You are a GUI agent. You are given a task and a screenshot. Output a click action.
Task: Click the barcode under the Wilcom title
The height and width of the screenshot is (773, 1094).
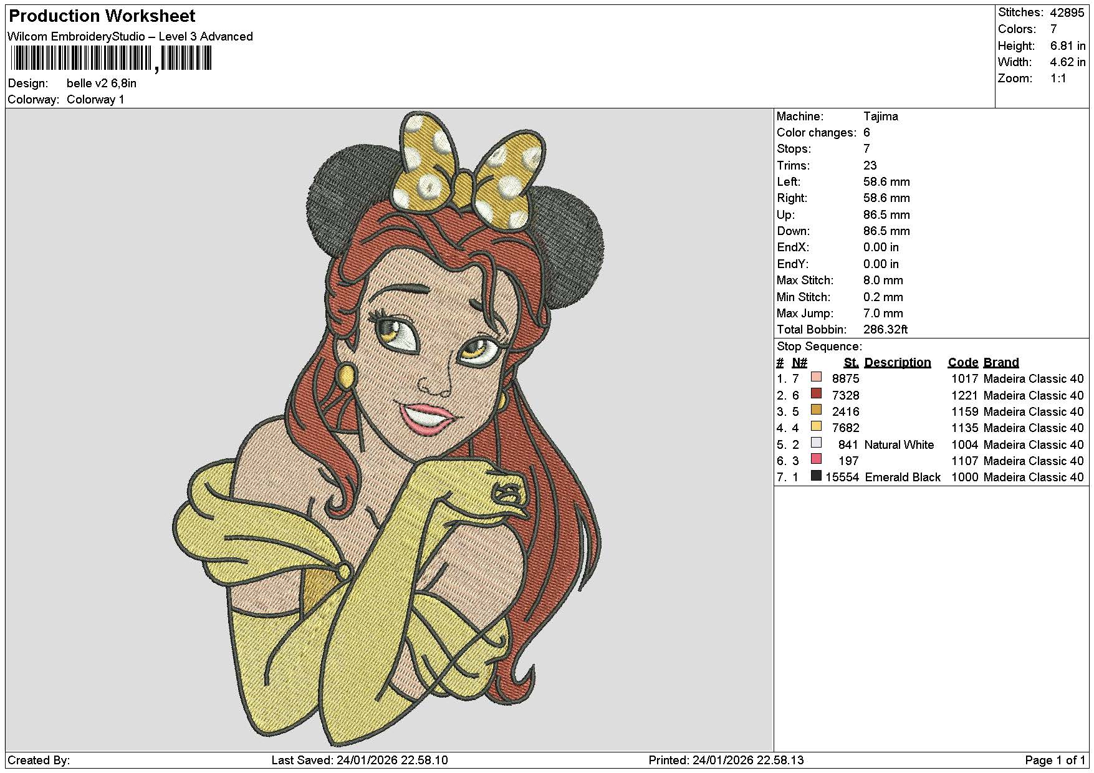111,59
